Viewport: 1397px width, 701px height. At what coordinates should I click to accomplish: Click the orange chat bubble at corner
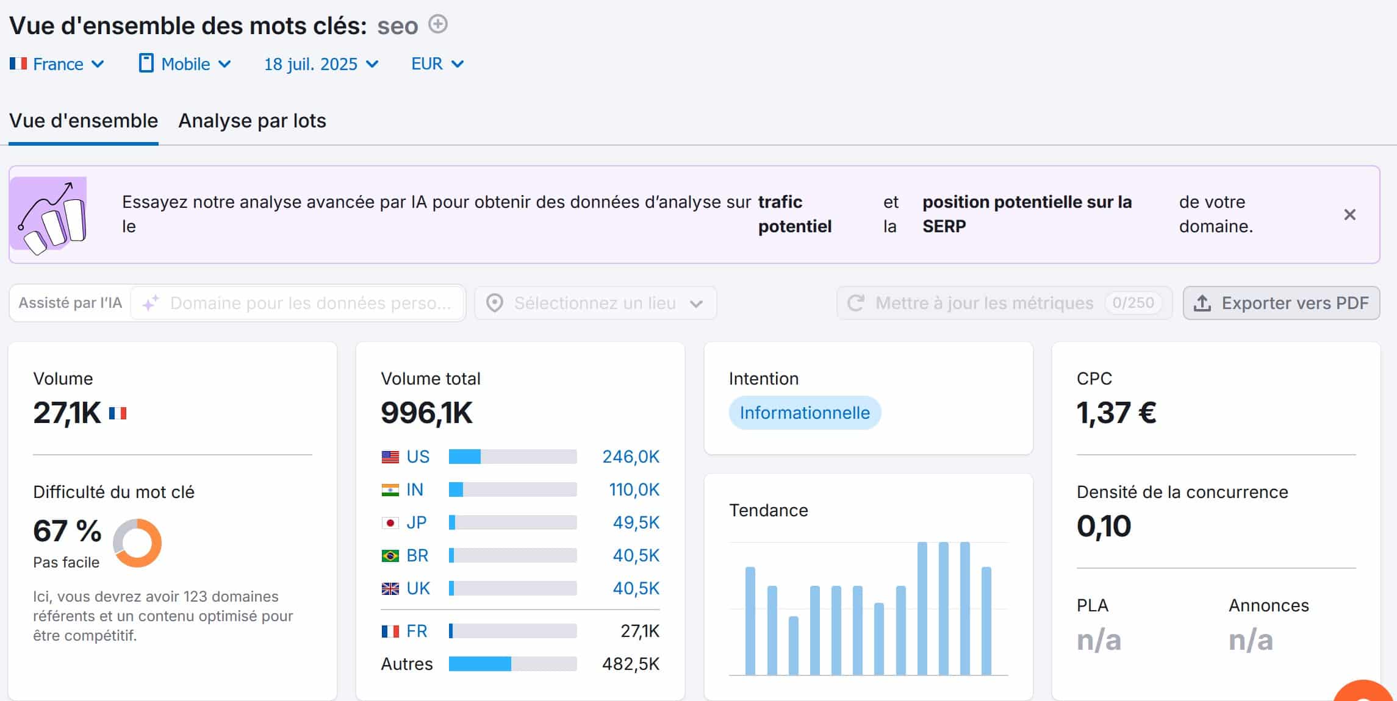point(1363,692)
